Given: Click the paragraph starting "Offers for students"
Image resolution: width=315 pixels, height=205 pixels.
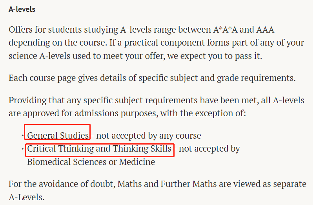Looking at the screenshot, I should pyautogui.click(x=156, y=43).
